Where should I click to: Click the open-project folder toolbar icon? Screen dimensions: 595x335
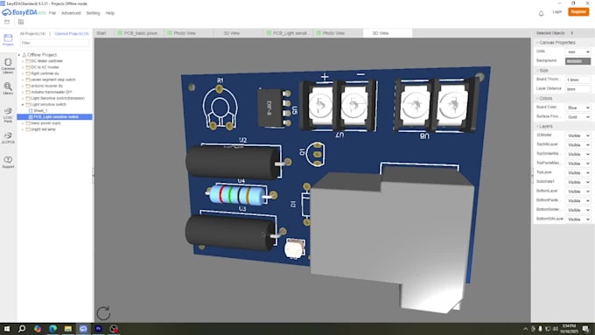point(7,22)
